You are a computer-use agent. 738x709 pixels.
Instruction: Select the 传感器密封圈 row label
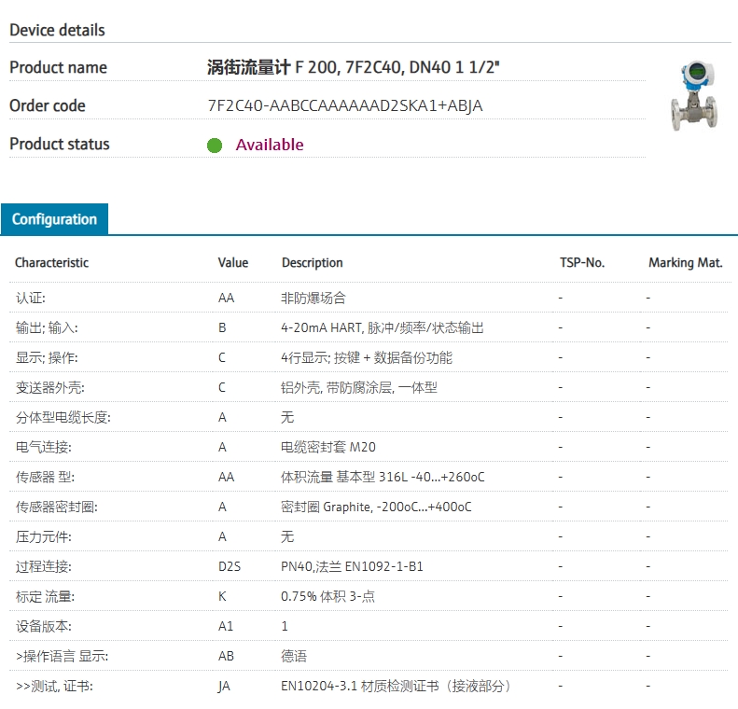coord(57,507)
